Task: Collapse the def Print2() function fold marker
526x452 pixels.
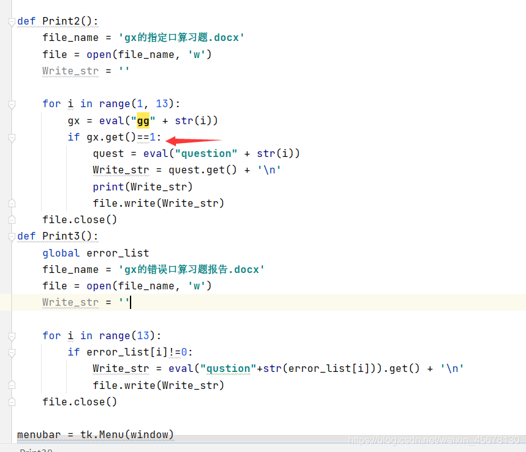Action: pos(12,22)
